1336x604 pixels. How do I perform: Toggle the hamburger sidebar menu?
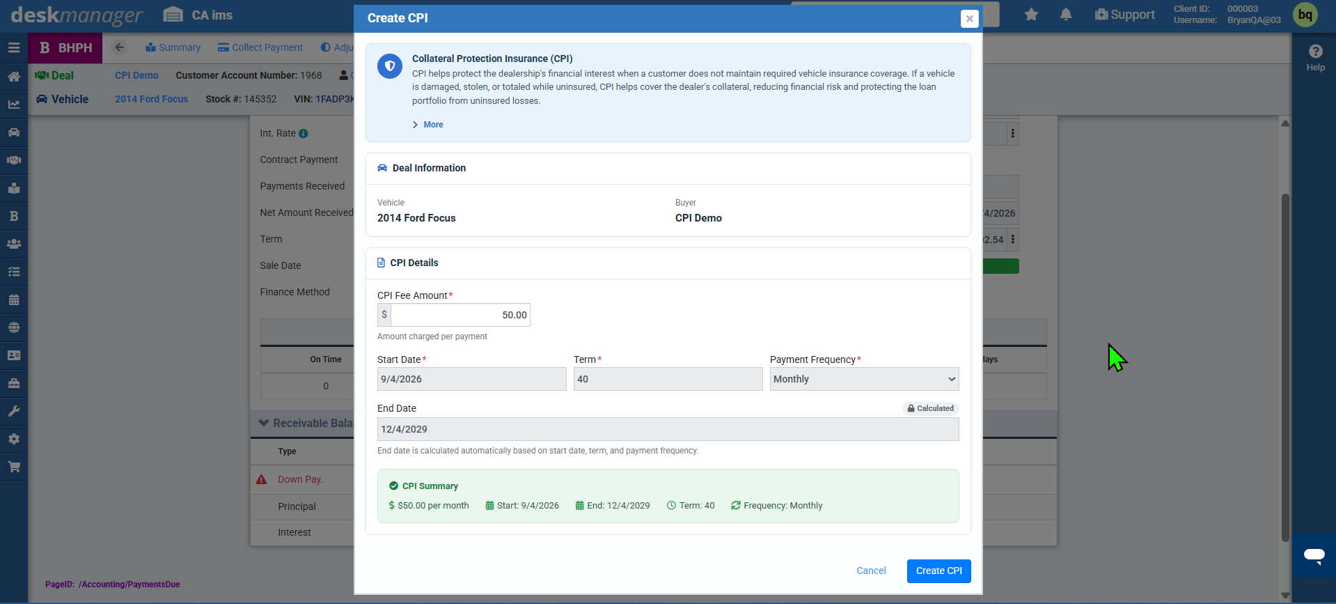(14, 48)
